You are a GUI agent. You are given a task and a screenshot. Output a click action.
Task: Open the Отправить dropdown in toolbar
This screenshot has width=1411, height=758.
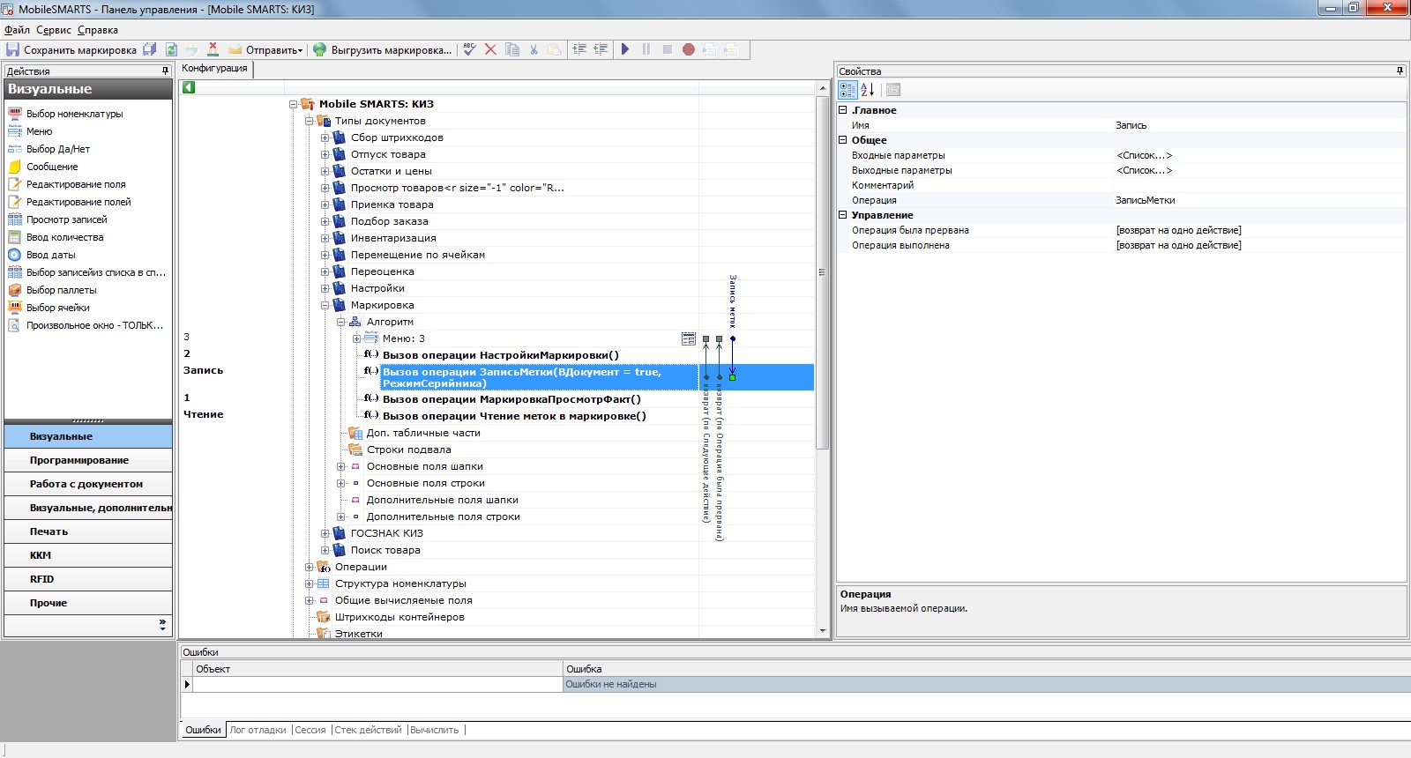click(x=265, y=49)
